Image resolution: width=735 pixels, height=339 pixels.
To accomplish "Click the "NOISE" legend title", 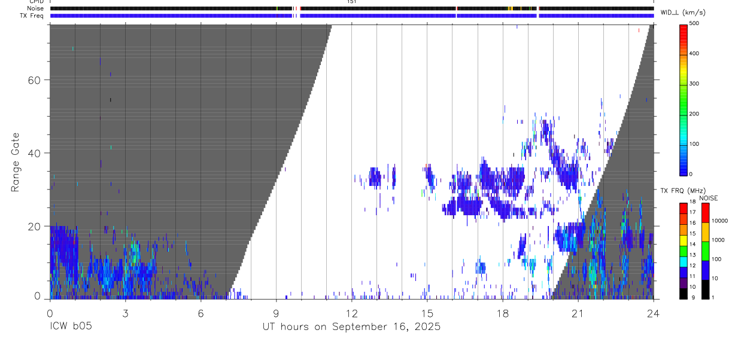I will click(708, 198).
